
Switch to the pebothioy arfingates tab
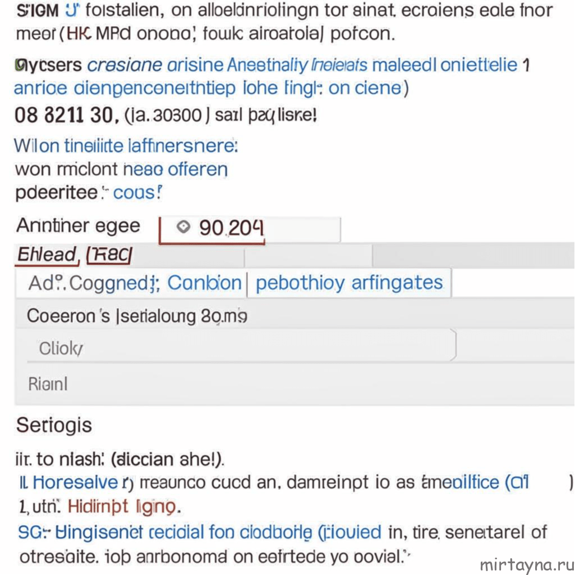coord(349,283)
